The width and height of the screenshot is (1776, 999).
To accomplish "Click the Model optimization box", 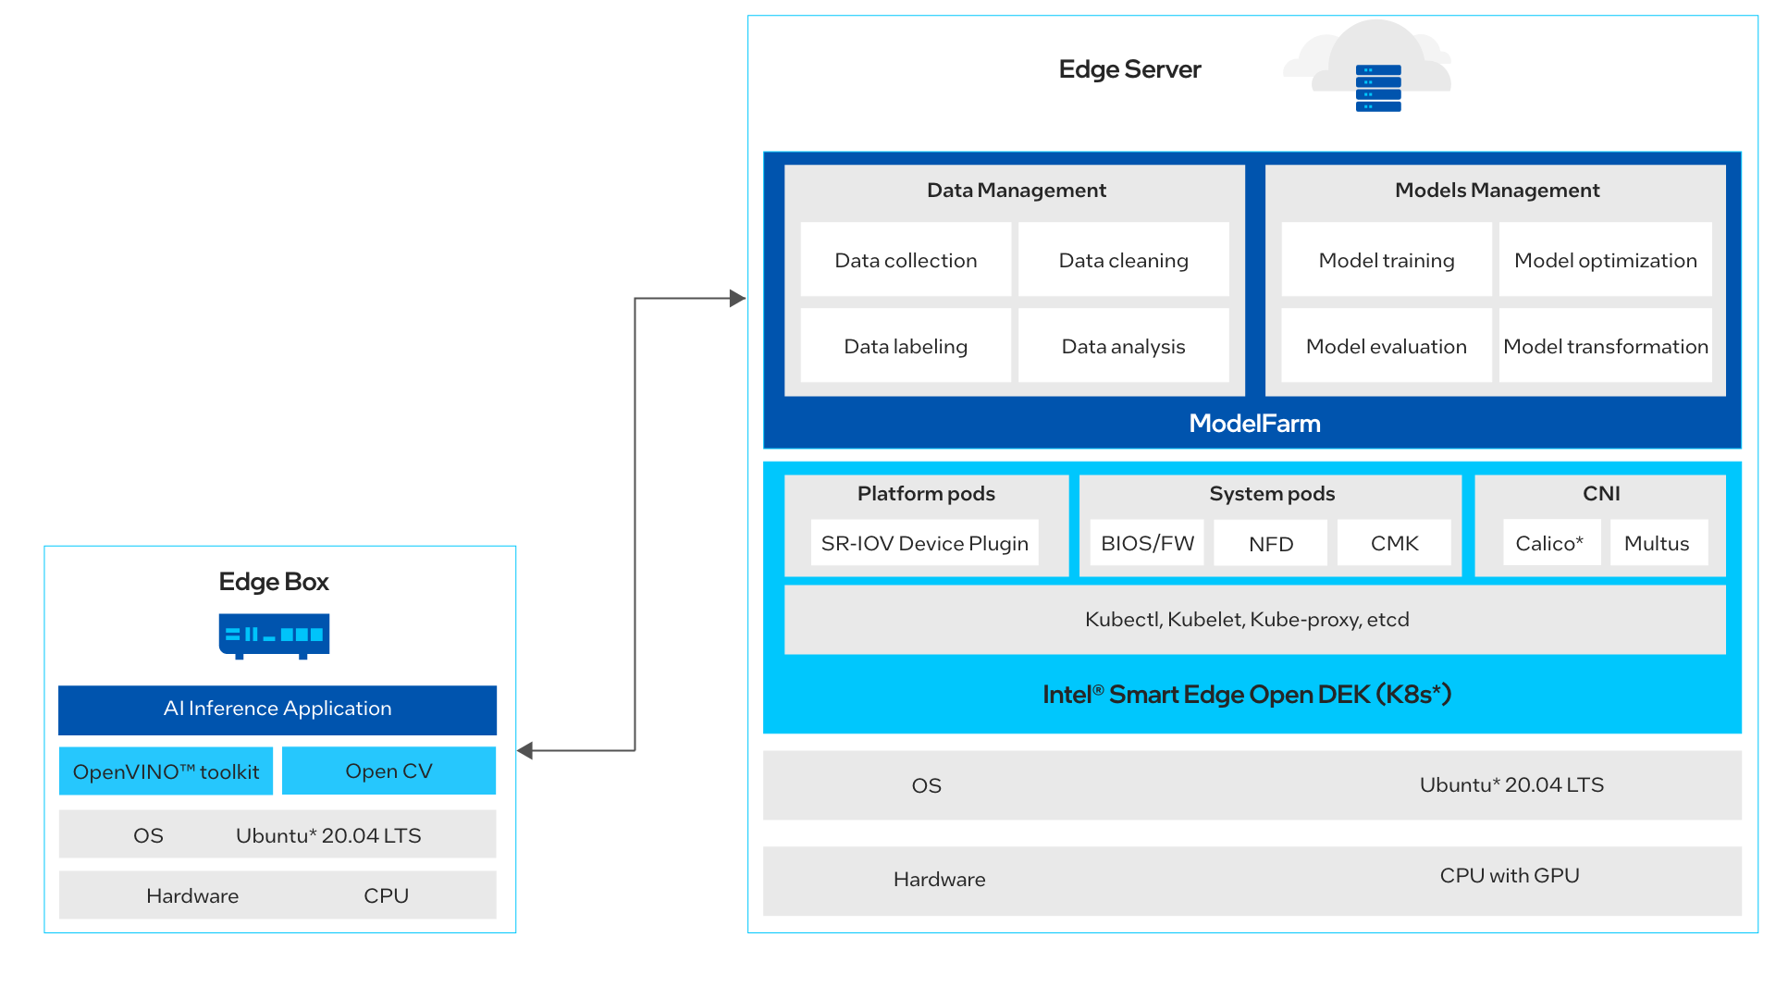I will (1605, 260).
